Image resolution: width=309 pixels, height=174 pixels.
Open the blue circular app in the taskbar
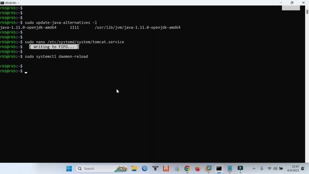[145, 169]
